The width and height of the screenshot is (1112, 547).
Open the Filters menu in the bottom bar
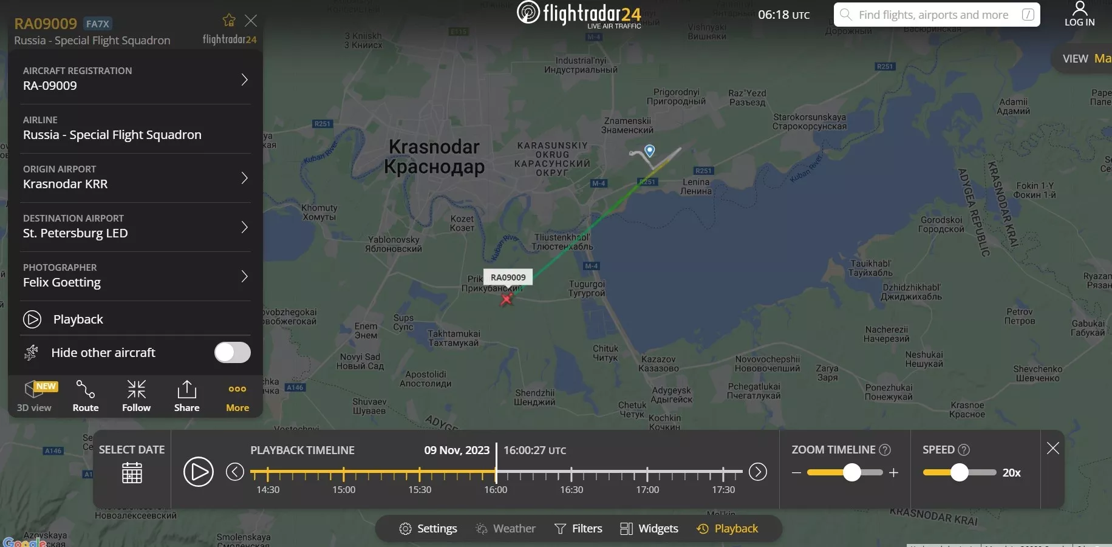[x=578, y=529]
